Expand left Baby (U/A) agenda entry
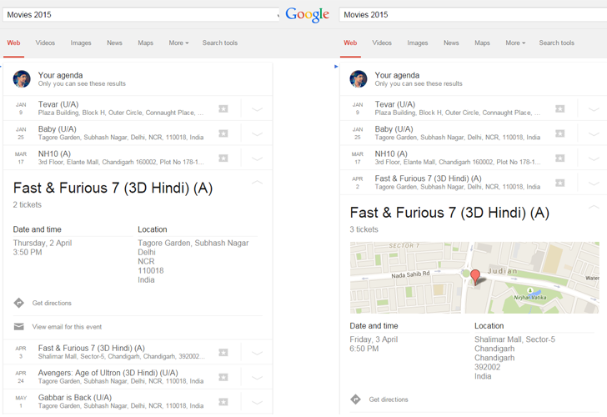The height and width of the screenshot is (417, 607). 257,134
